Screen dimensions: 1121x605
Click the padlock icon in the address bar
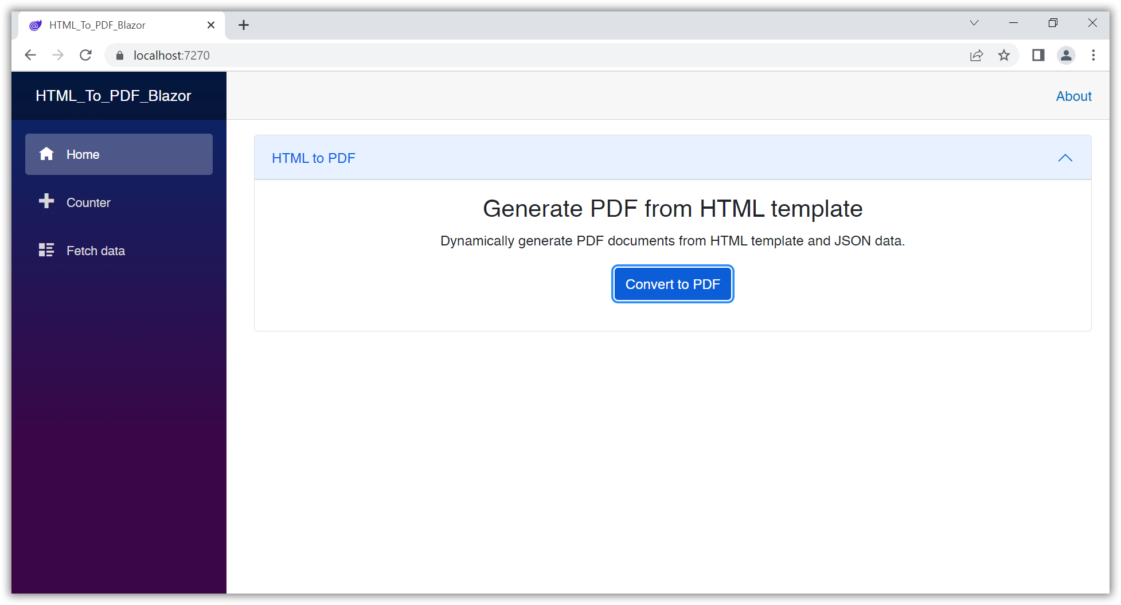tap(120, 55)
